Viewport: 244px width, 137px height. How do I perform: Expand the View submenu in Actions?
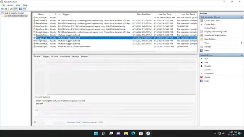242,43
